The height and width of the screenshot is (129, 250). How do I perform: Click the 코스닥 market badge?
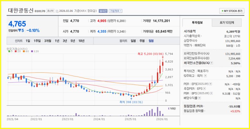tap(50, 11)
